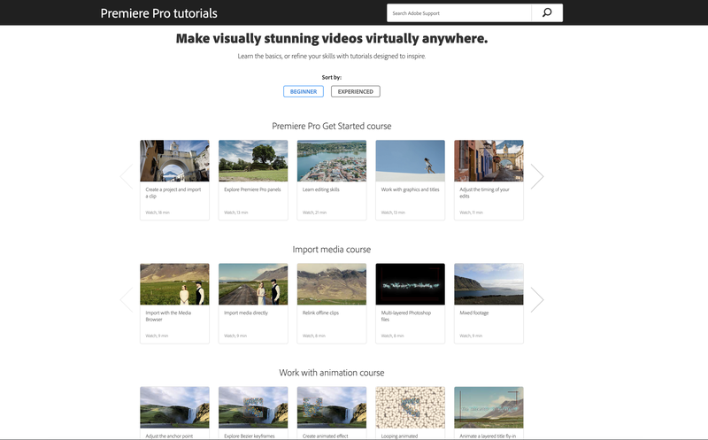Open the 'Explore Premiere Pro panels' thumbnail
This screenshot has height=440, width=708.
253,161
